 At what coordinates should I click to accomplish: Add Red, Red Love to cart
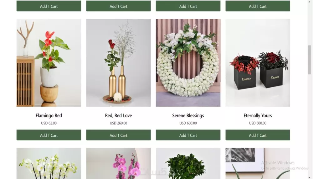click(118, 135)
